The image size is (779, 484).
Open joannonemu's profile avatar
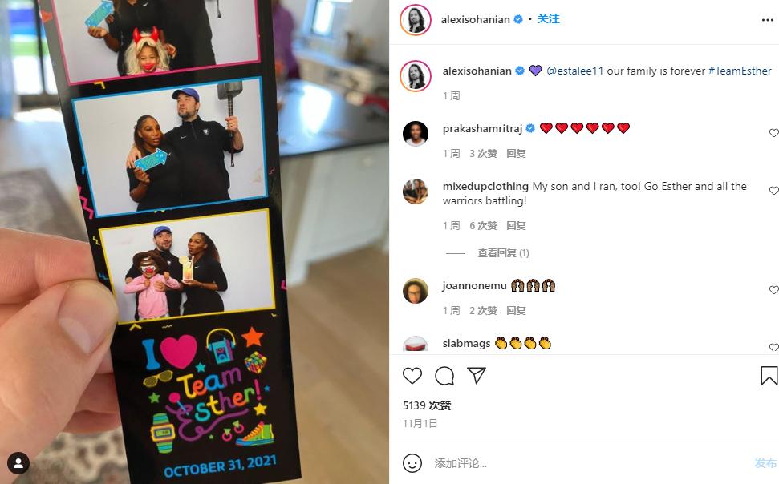tap(416, 291)
